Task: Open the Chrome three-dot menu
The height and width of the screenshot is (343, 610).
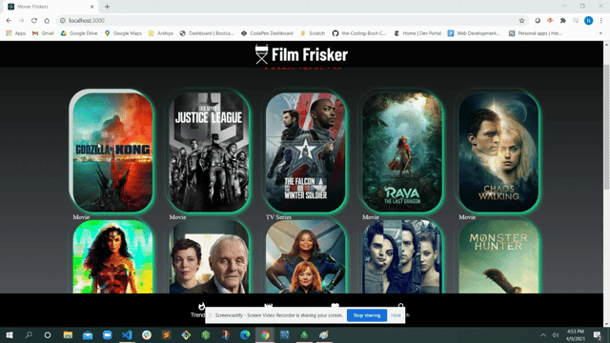Action: pyautogui.click(x=601, y=21)
